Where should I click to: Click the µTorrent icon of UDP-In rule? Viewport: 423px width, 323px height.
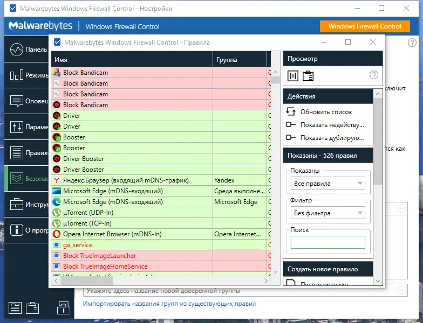(56, 213)
